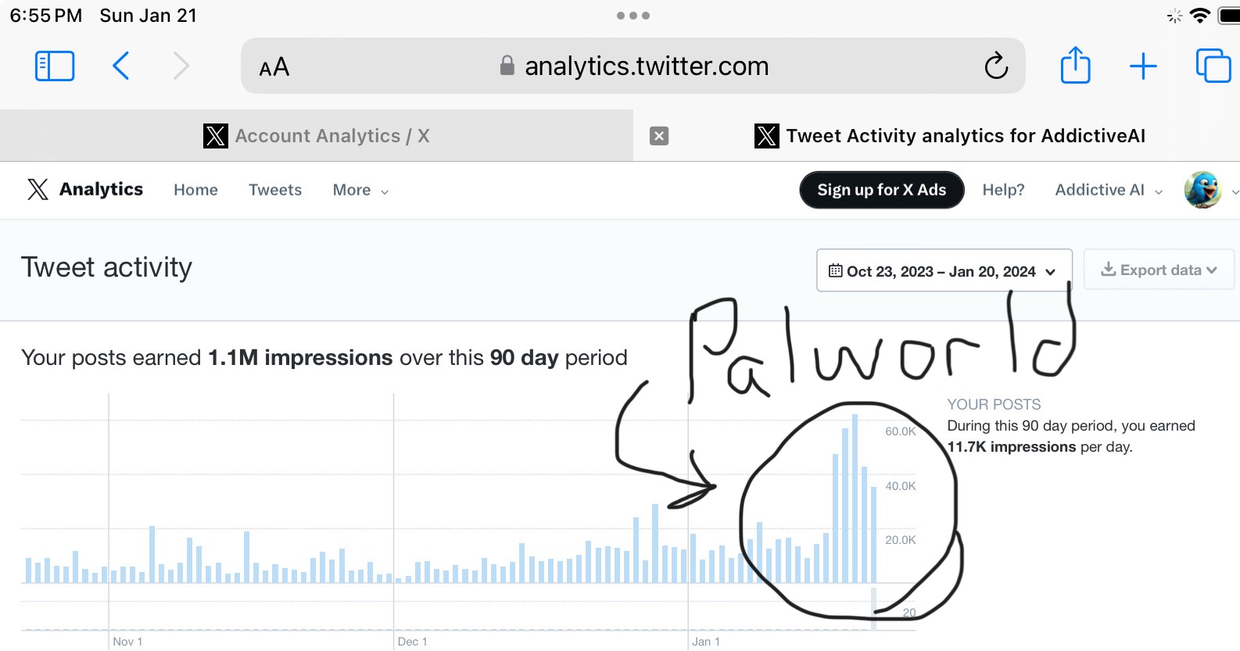Open the blue bird profile avatar

(x=1203, y=190)
